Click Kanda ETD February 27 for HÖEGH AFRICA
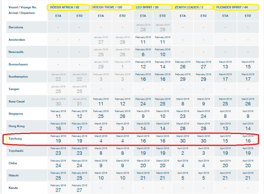The width and height of the screenshot is (264, 194). click(x=80, y=188)
